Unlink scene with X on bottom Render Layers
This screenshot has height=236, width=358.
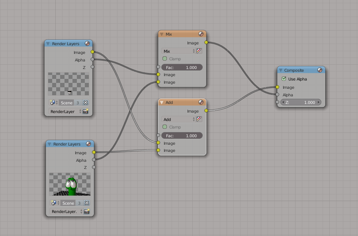click(87, 203)
